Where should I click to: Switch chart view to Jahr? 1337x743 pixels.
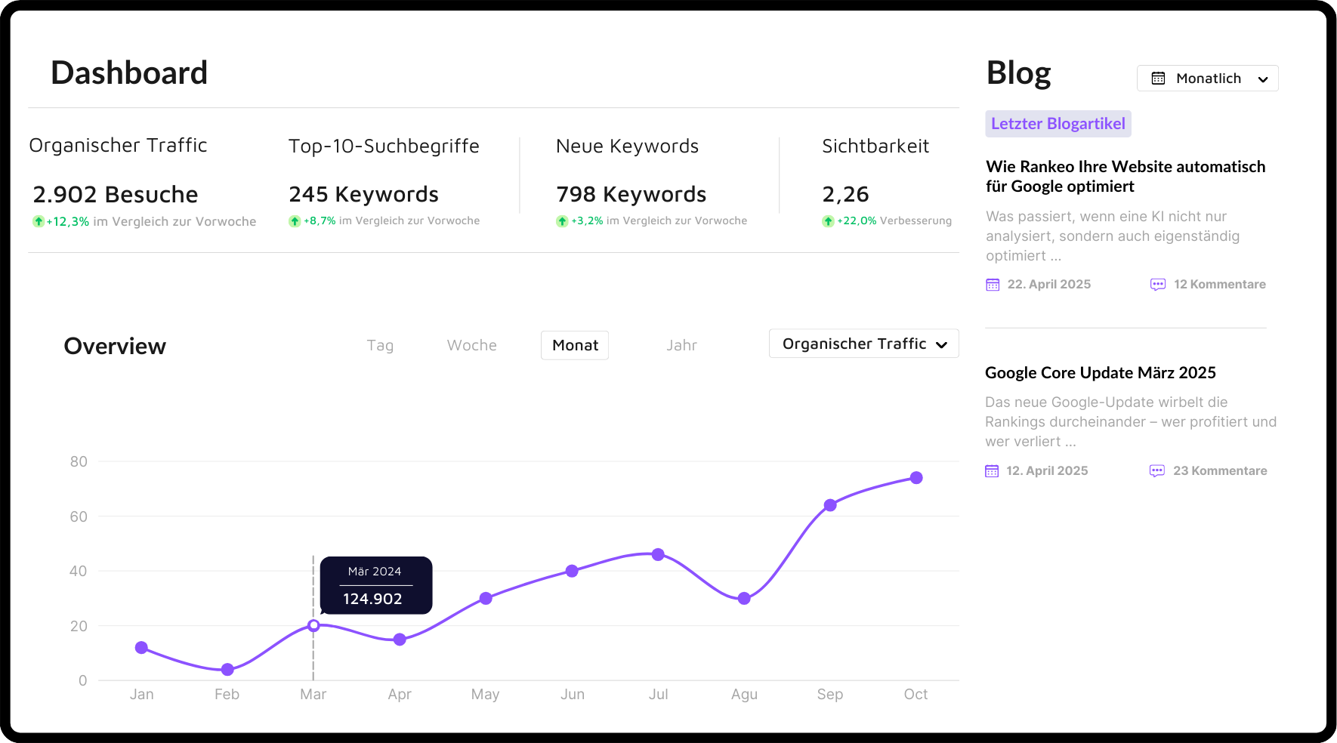pyautogui.click(x=681, y=345)
